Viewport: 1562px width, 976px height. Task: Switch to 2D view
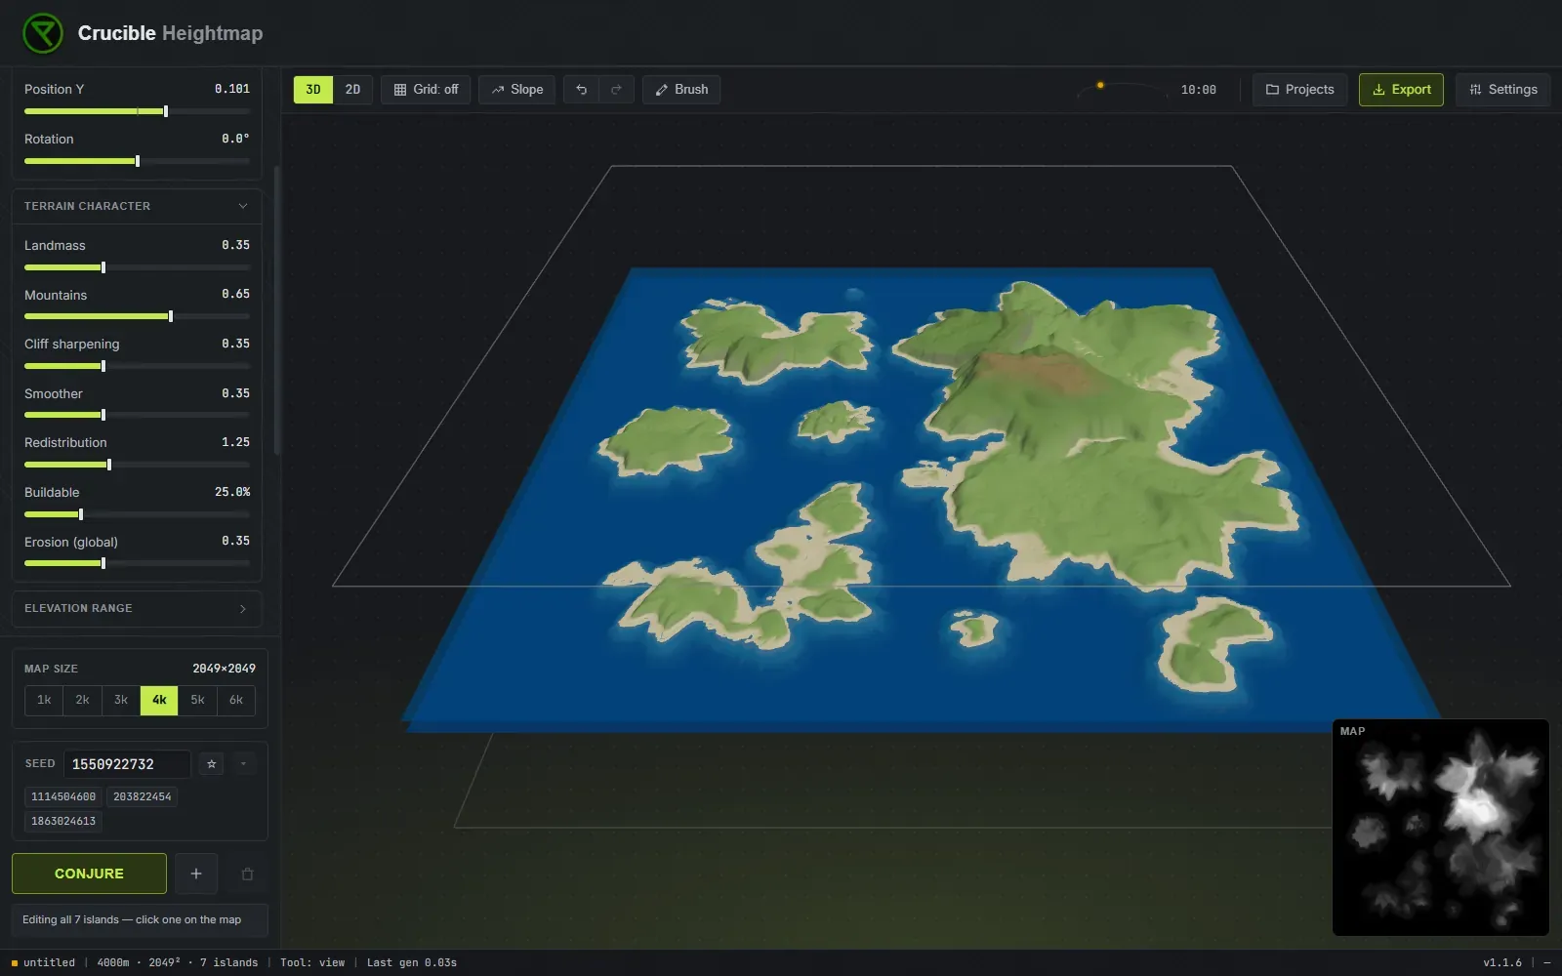(x=352, y=90)
